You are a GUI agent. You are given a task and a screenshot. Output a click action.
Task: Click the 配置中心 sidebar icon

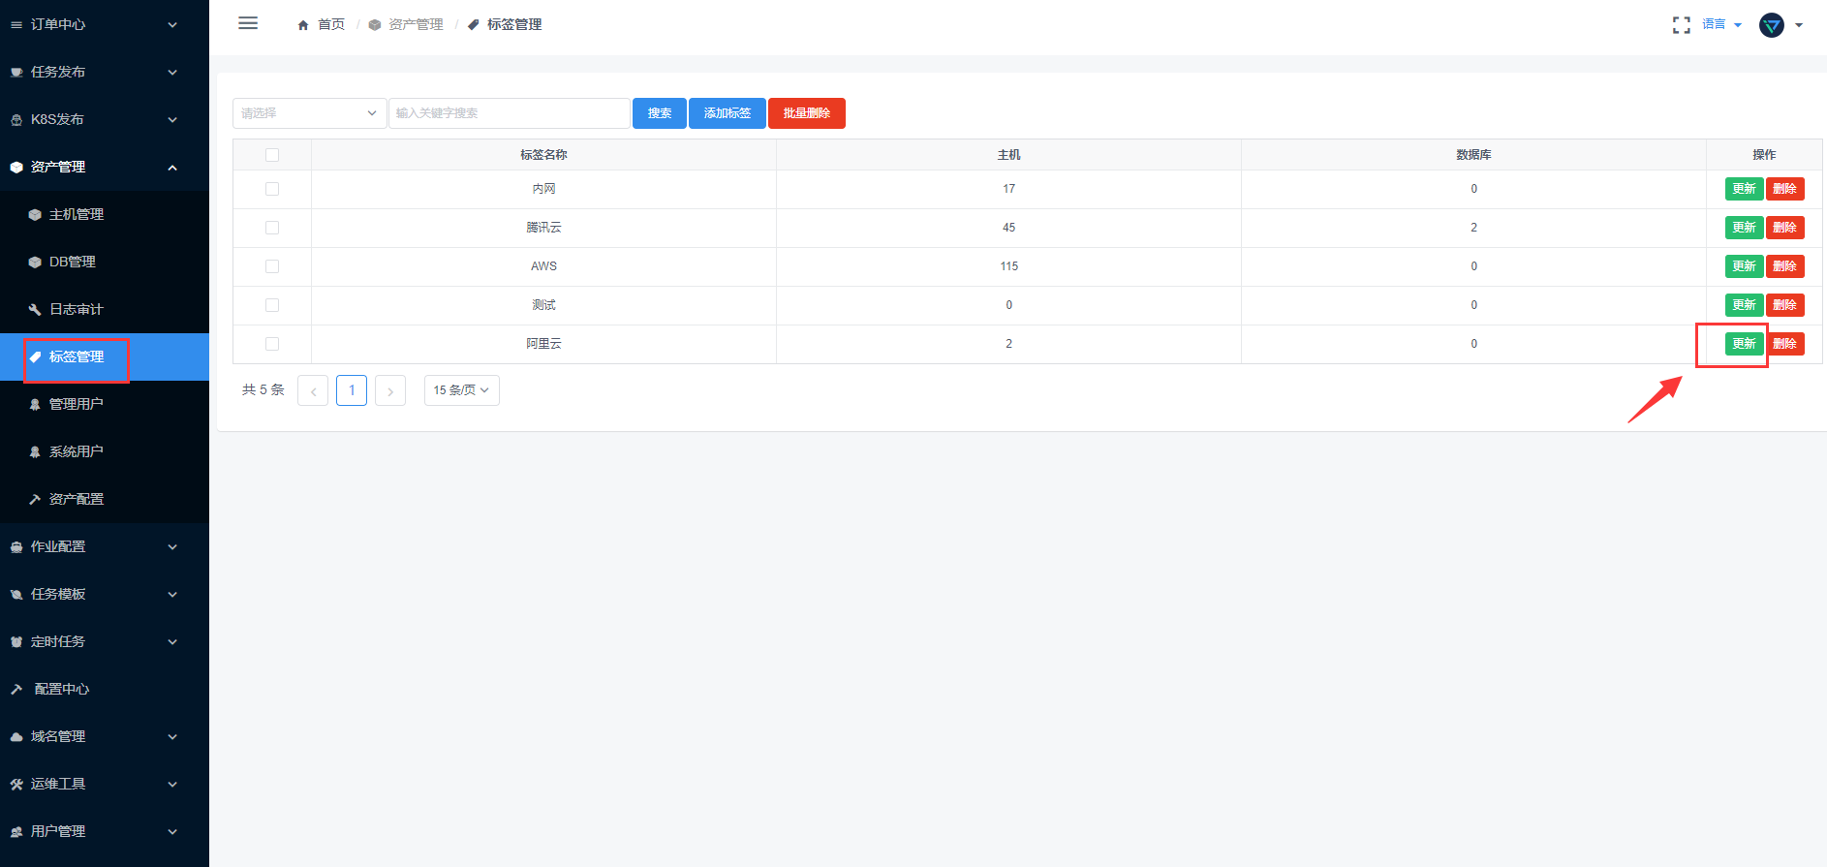[x=16, y=690]
